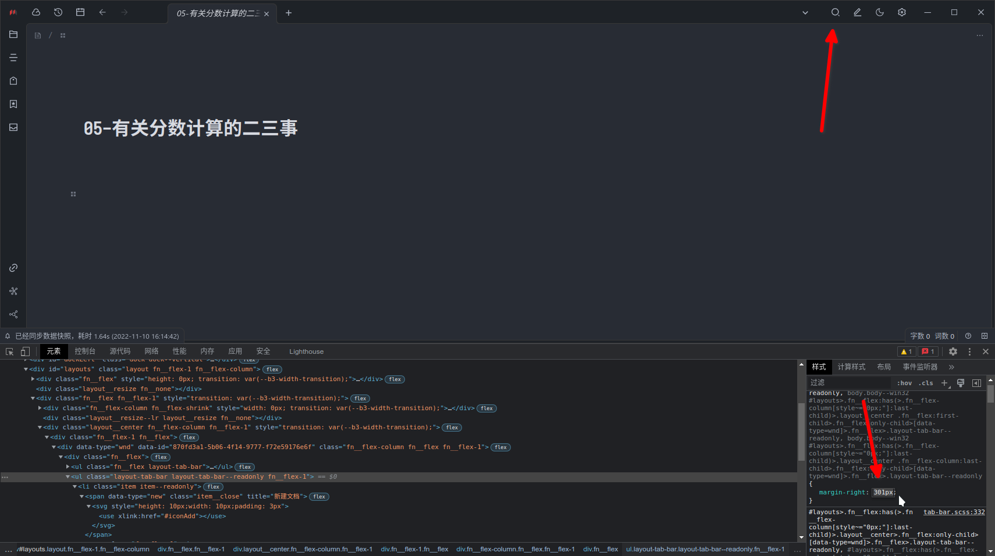Open cloud sync panel in top toolbar

coord(35,12)
